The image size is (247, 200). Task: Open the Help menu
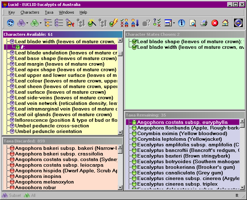click(83, 12)
